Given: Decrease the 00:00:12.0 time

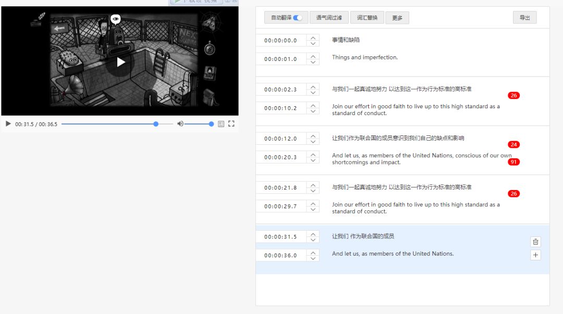Looking at the screenshot, I should 313,142.
